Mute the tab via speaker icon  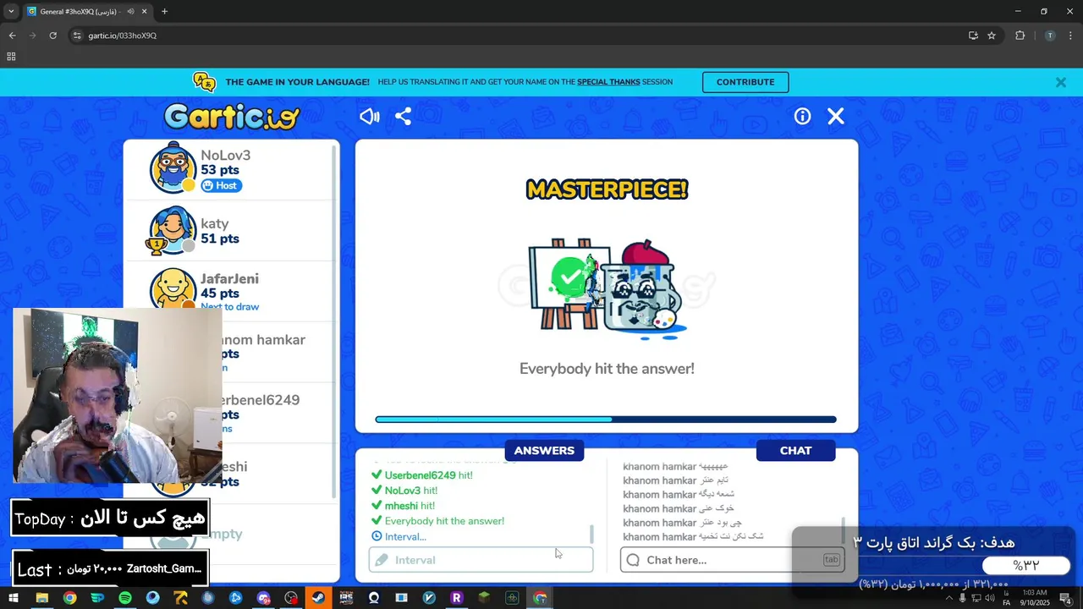coord(129,12)
